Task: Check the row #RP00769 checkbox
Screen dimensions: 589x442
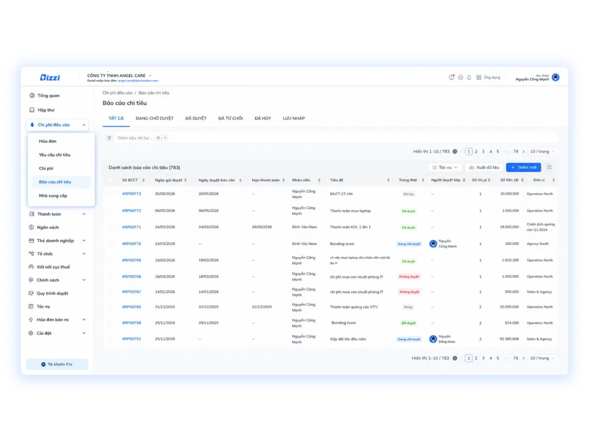Action: tap(110, 260)
